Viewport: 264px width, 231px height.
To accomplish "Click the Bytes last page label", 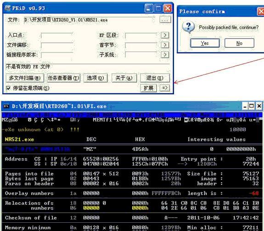I will pyautogui.click(x=29, y=179).
